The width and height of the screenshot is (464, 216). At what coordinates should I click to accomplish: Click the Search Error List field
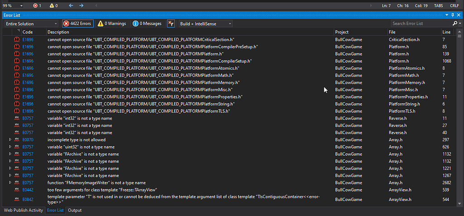[x=421, y=24]
